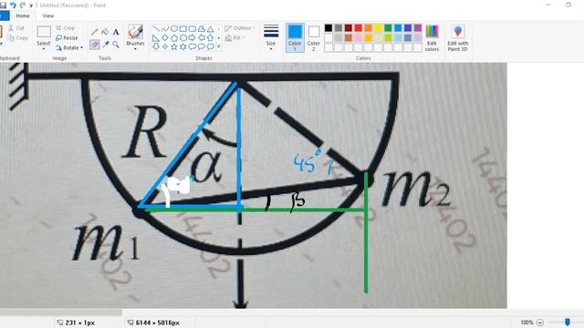Choose the green color swatch

[388, 28]
